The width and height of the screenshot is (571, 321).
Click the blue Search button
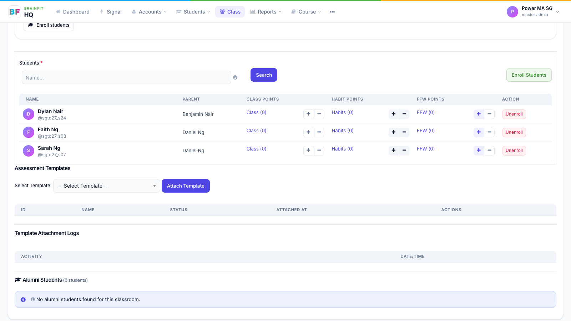pyautogui.click(x=264, y=75)
